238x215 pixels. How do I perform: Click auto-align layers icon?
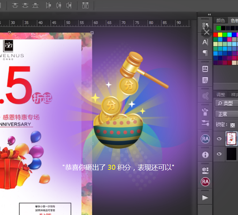(85, 5)
